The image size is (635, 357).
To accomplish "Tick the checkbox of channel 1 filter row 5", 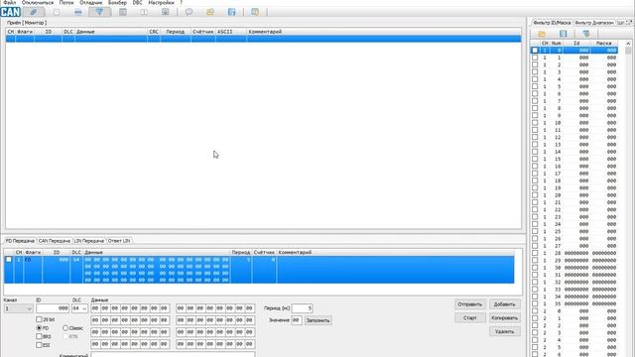I will (535, 86).
